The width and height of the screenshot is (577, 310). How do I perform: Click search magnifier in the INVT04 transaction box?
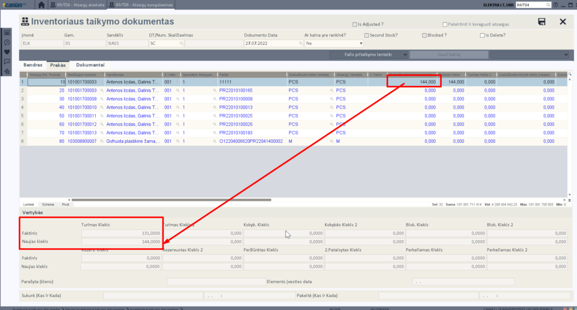[549, 5]
